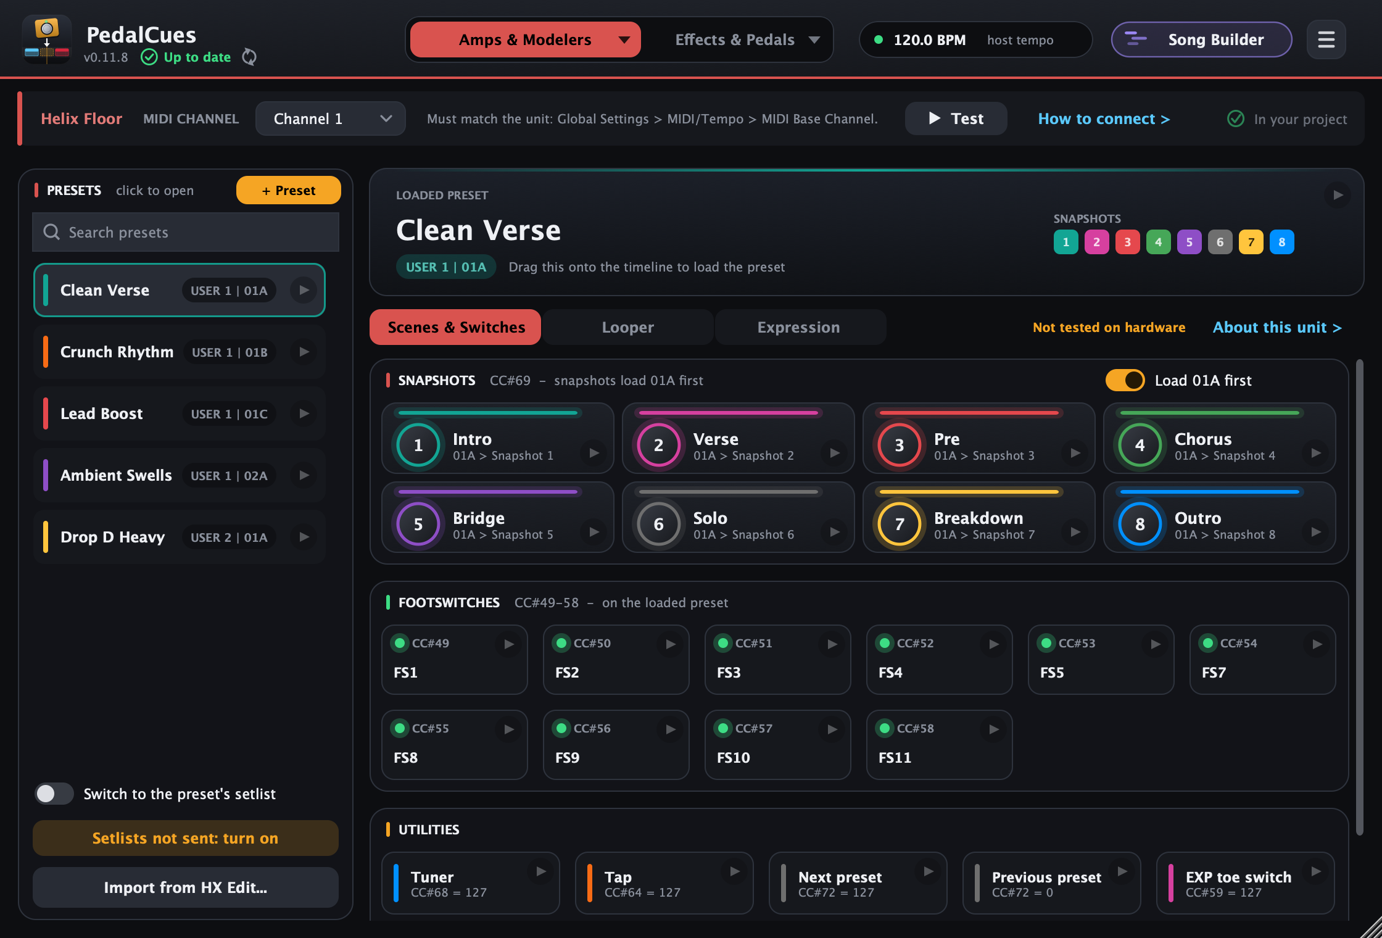
Task: Play the Drop D Heavy preset
Action: [304, 537]
